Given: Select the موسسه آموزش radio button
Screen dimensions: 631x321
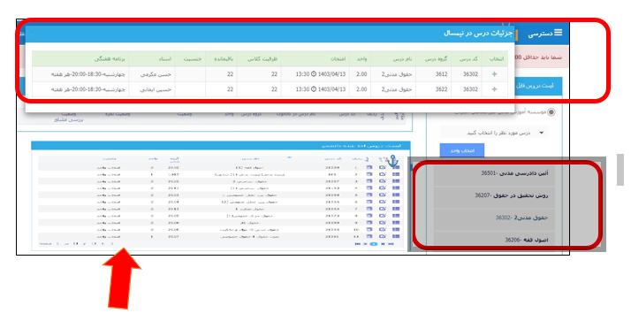Looking at the screenshot, I should tap(551, 112).
